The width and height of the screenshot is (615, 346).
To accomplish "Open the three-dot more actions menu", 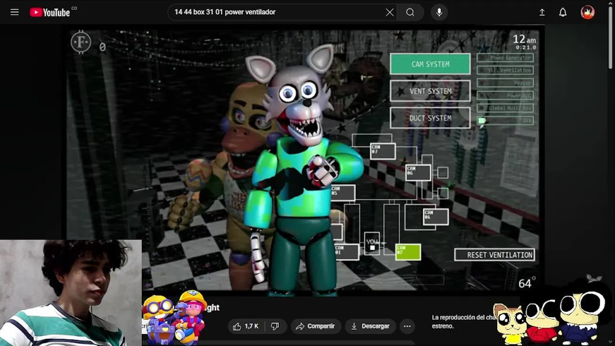I will (407, 326).
